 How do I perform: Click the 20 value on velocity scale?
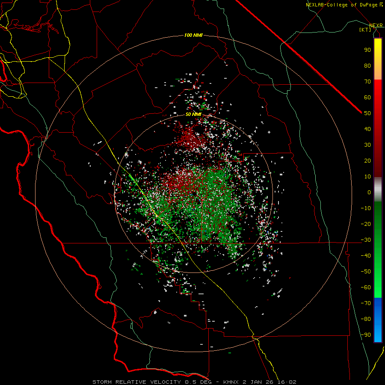click(367, 161)
